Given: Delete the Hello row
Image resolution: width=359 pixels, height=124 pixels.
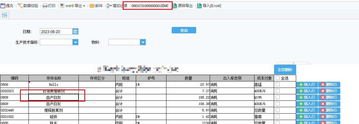Looking at the screenshot, I should 329,85.
